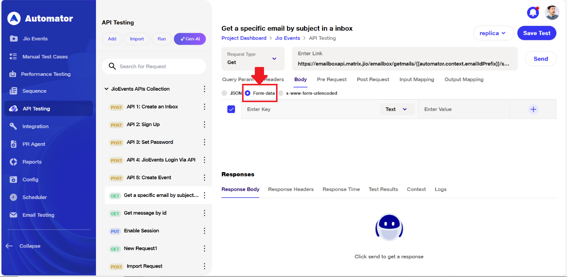Open the Response Headers tab
Screen dimensions: 567x277
coord(291,190)
